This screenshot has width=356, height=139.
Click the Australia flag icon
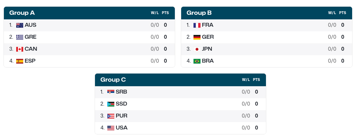20,25
